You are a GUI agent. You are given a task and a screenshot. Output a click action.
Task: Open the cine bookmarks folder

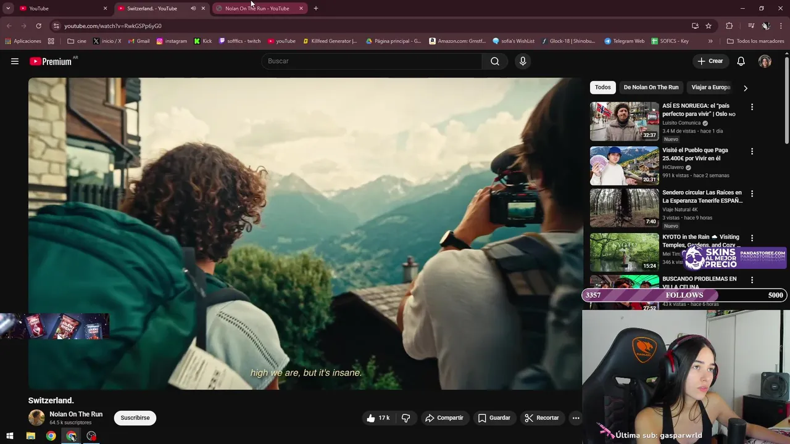coord(77,41)
